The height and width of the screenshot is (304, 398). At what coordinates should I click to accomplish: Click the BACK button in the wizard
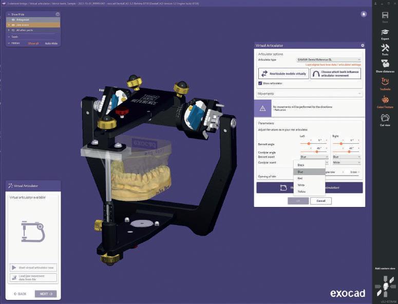pos(20,294)
